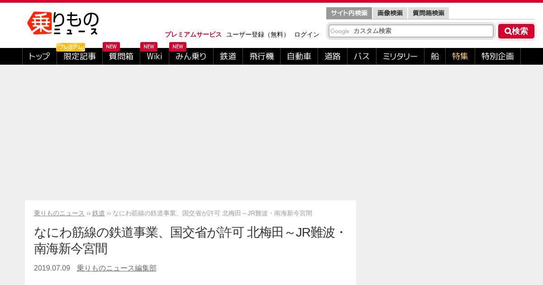Open the みん乗り menu item

point(191,56)
